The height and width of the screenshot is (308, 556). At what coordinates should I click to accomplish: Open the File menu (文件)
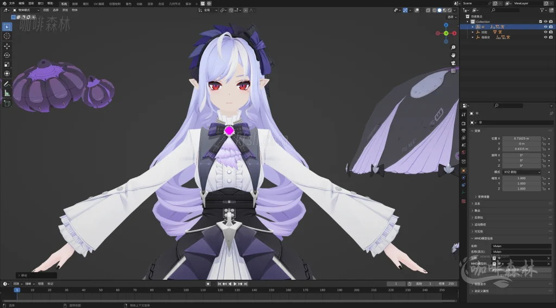[x=12, y=3]
